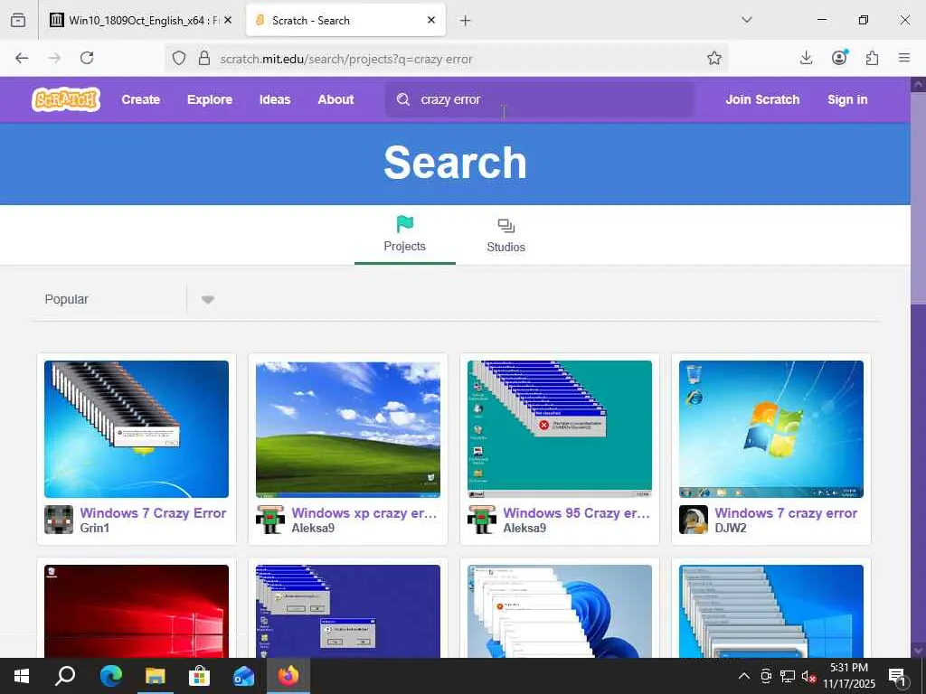
Task: Open the list all tabs chevron
Action: [x=746, y=20]
